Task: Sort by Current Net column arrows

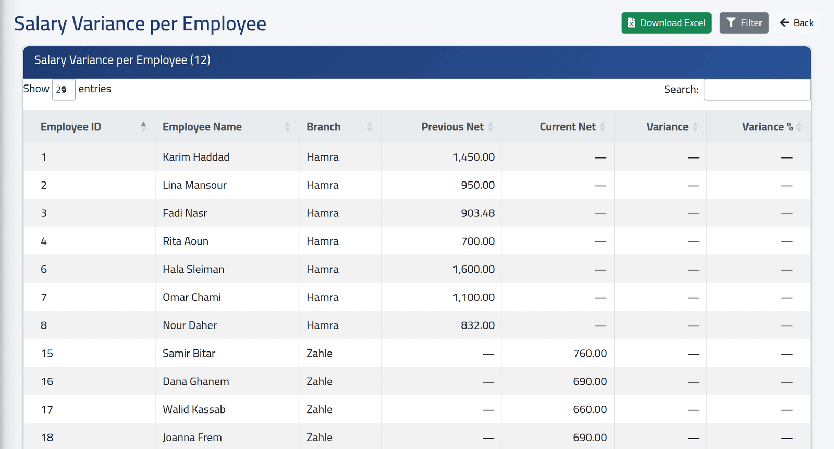Action: point(603,127)
